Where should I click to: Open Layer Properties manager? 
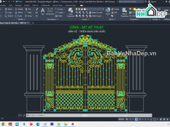click(71, 12)
